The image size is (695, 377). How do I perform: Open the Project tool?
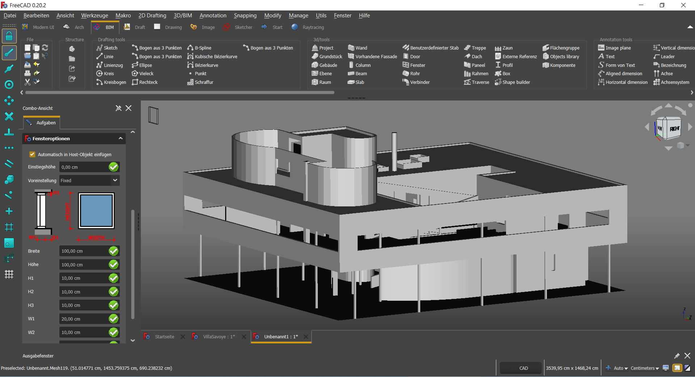tap(323, 48)
